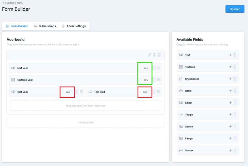Add a Spacer field with its plus icon
248x166 pixels.
point(230,150)
